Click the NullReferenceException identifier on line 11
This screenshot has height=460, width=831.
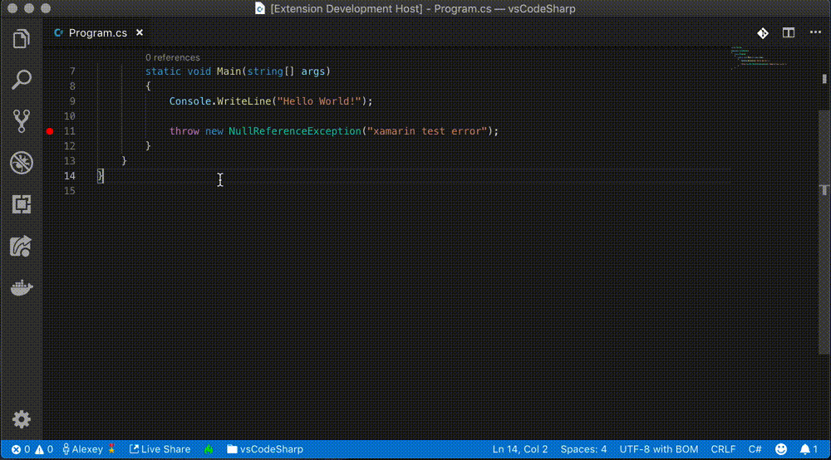295,131
